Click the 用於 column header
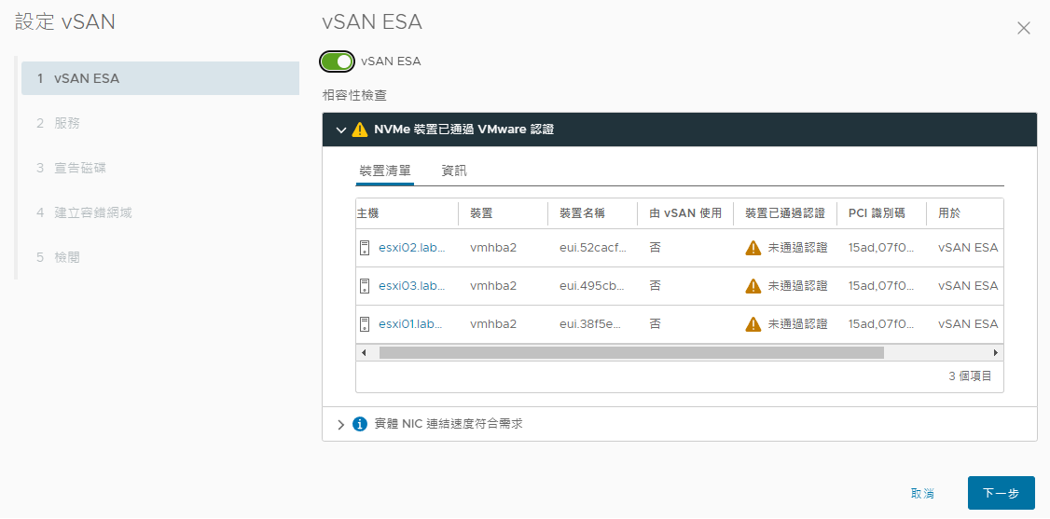The height and width of the screenshot is (519, 1050). click(949, 213)
